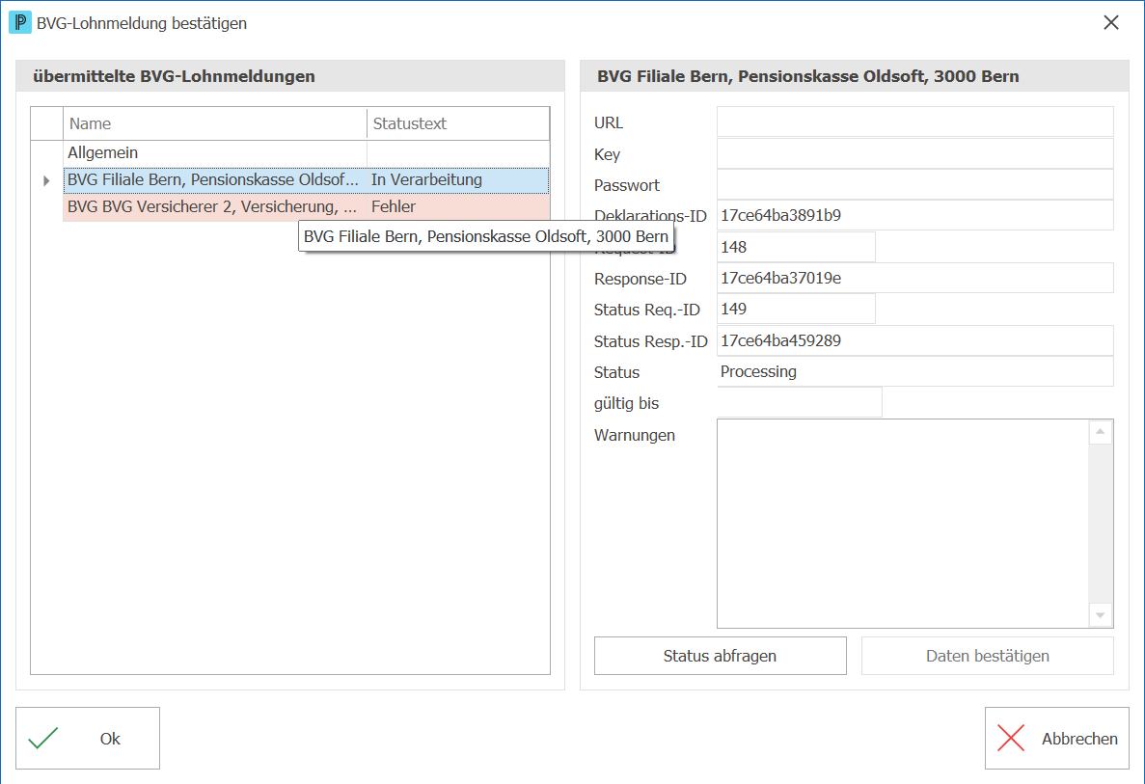Click the Warnungen scrollbar up arrow
This screenshot has height=784, width=1145.
point(1101,432)
